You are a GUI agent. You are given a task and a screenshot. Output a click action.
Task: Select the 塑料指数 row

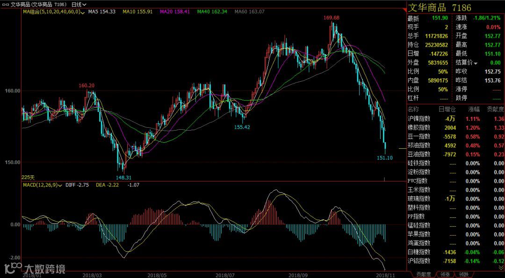pos(455,208)
